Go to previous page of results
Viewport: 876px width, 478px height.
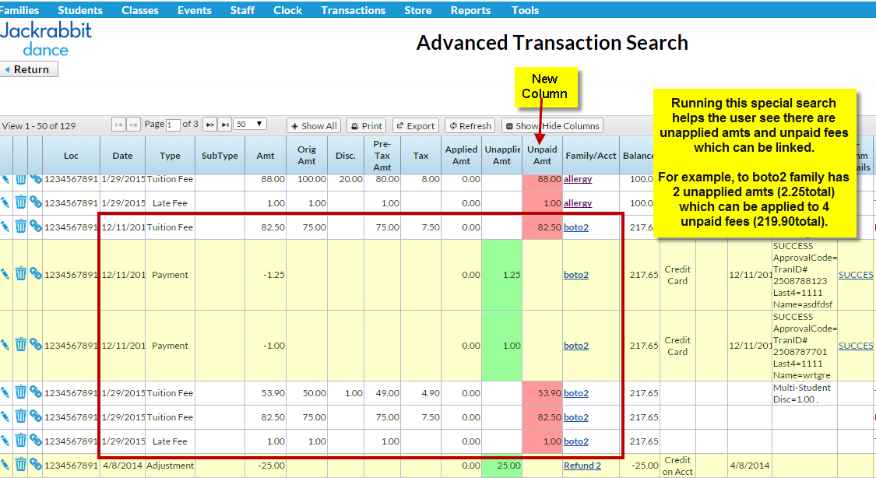pos(133,125)
